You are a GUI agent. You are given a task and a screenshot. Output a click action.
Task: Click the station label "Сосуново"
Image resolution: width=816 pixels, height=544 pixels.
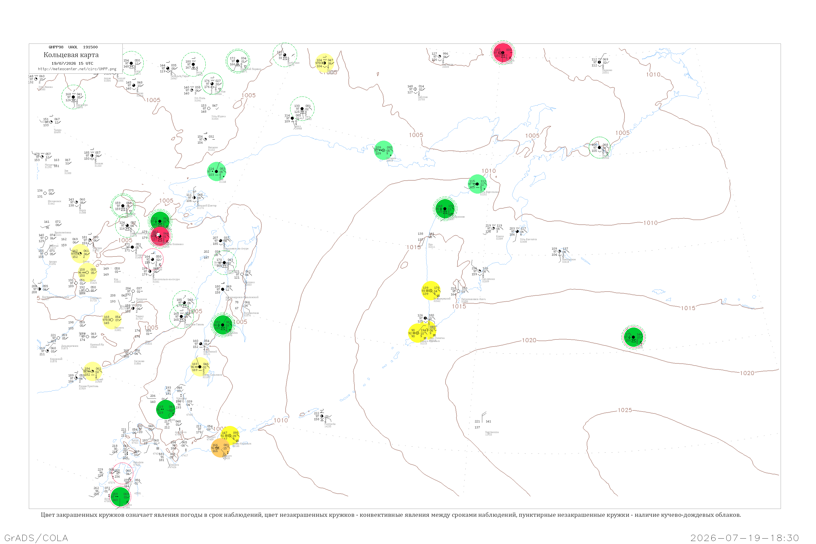[x=139, y=361]
